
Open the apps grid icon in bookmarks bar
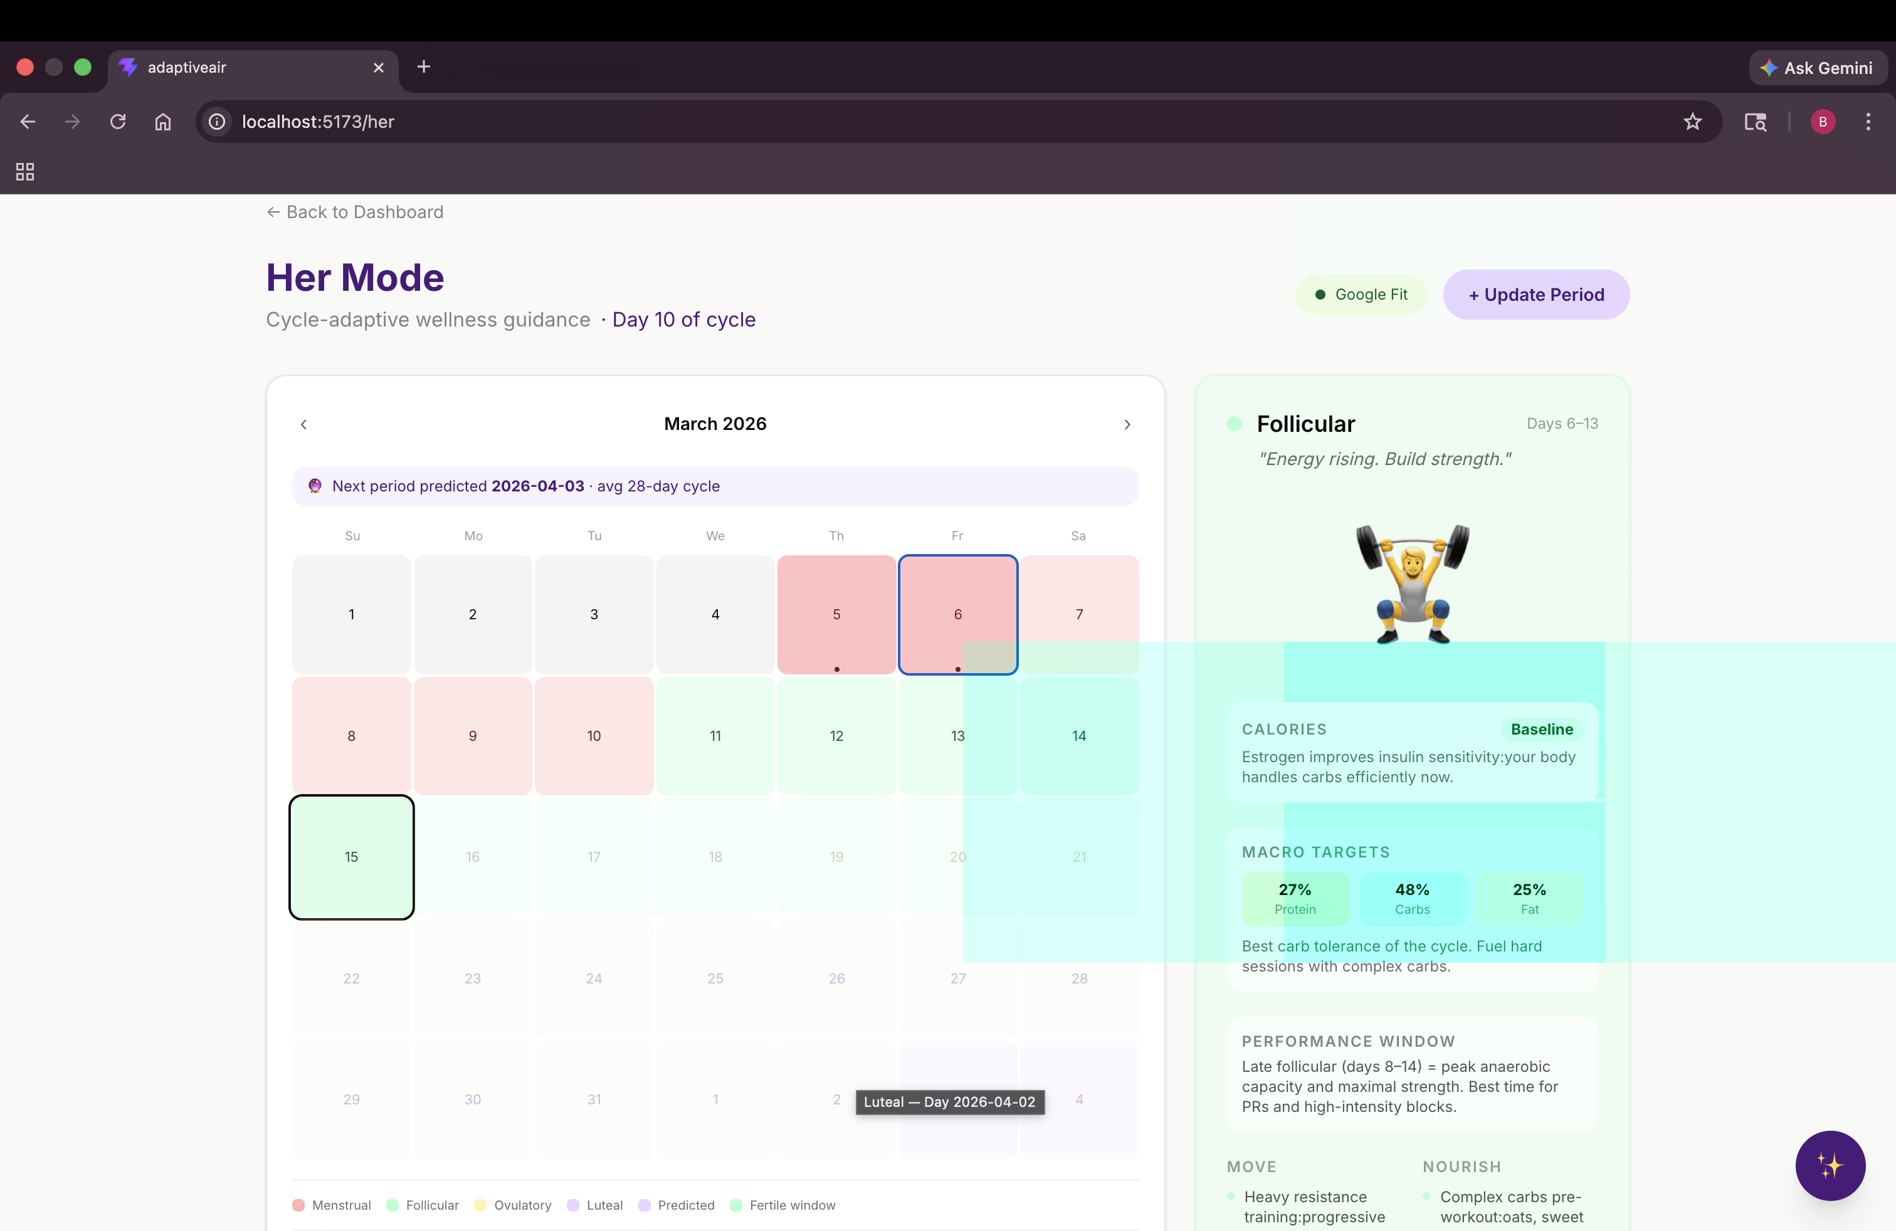coord(24,171)
